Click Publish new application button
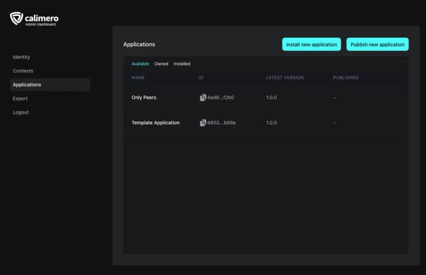 [377, 44]
